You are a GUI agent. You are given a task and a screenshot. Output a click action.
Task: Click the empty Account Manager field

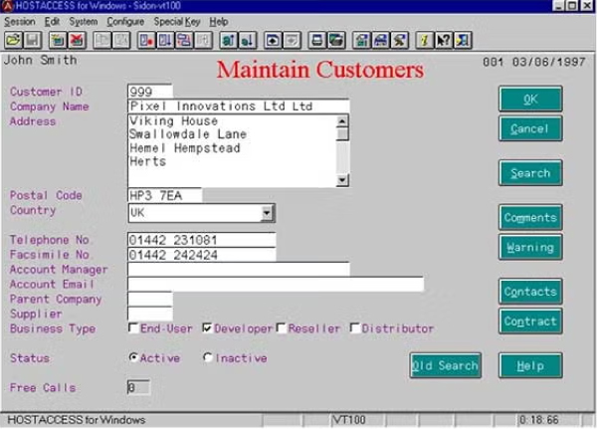pyautogui.click(x=239, y=270)
